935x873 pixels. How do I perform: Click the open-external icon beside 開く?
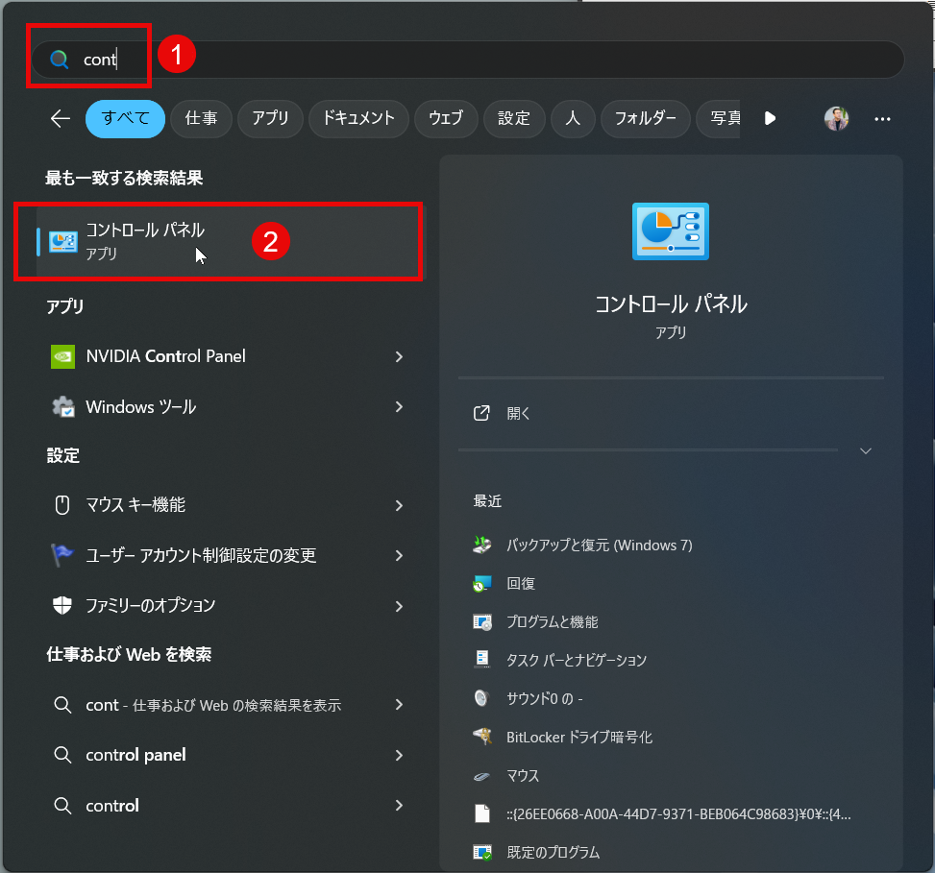[x=481, y=413]
